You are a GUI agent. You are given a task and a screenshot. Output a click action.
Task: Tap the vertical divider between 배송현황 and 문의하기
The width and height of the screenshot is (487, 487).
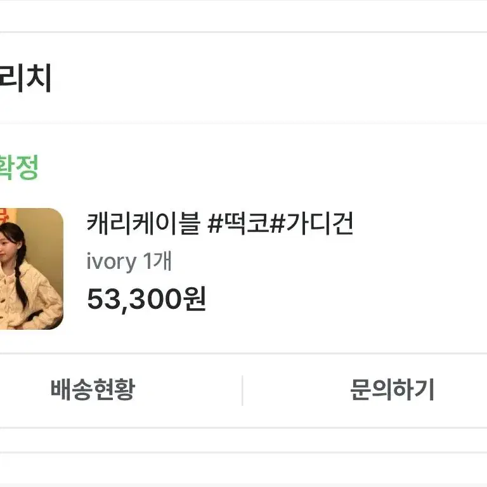pos(242,390)
